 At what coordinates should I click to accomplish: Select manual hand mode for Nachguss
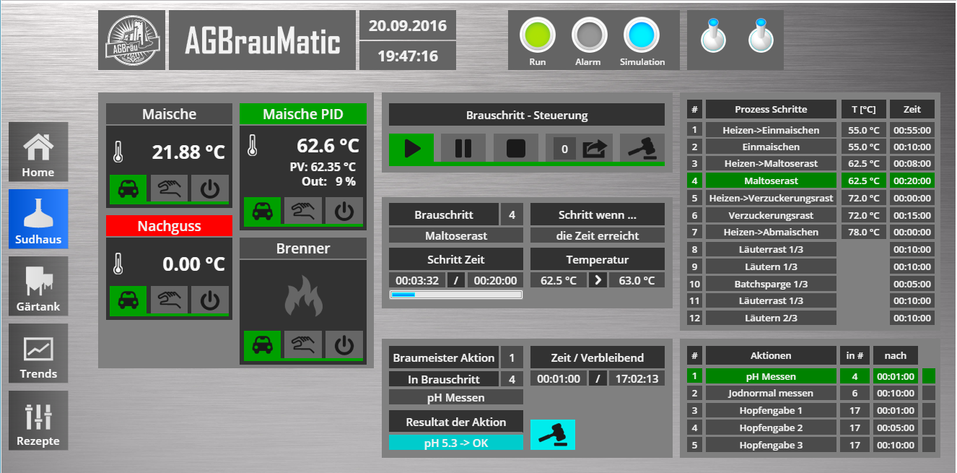pos(168,300)
